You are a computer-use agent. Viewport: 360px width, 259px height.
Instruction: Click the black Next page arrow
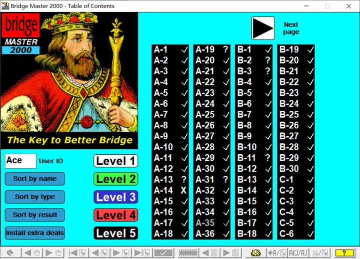pyautogui.click(x=263, y=28)
